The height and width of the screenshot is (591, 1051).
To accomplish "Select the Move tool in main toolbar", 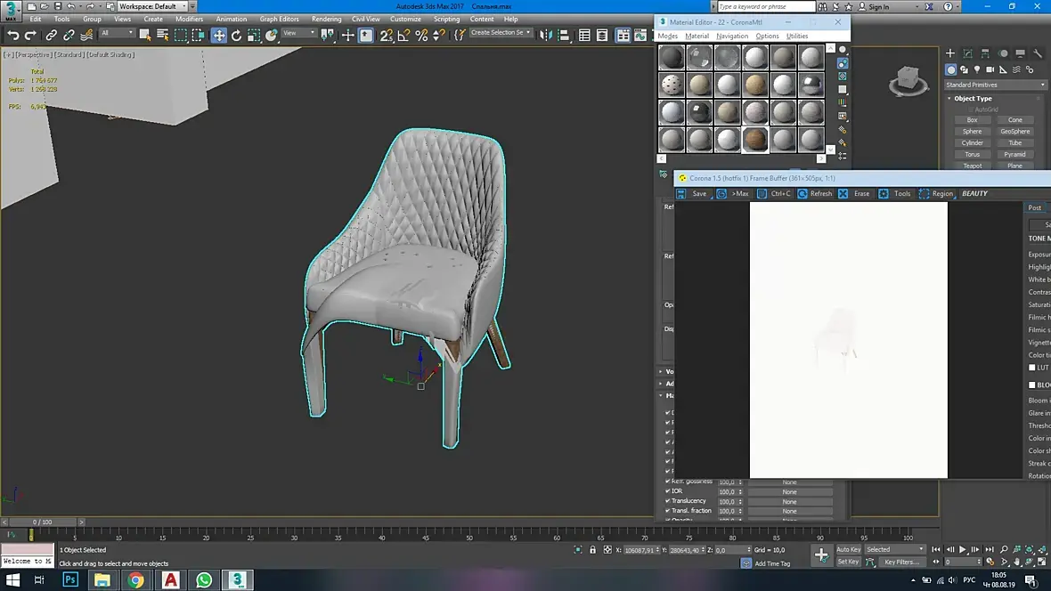I will pyautogui.click(x=219, y=36).
